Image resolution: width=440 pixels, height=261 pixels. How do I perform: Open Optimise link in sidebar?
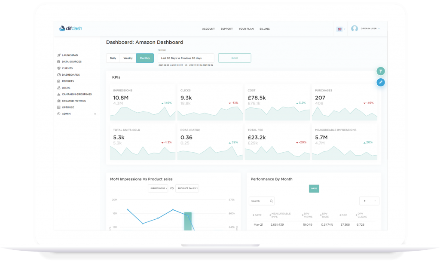click(68, 107)
